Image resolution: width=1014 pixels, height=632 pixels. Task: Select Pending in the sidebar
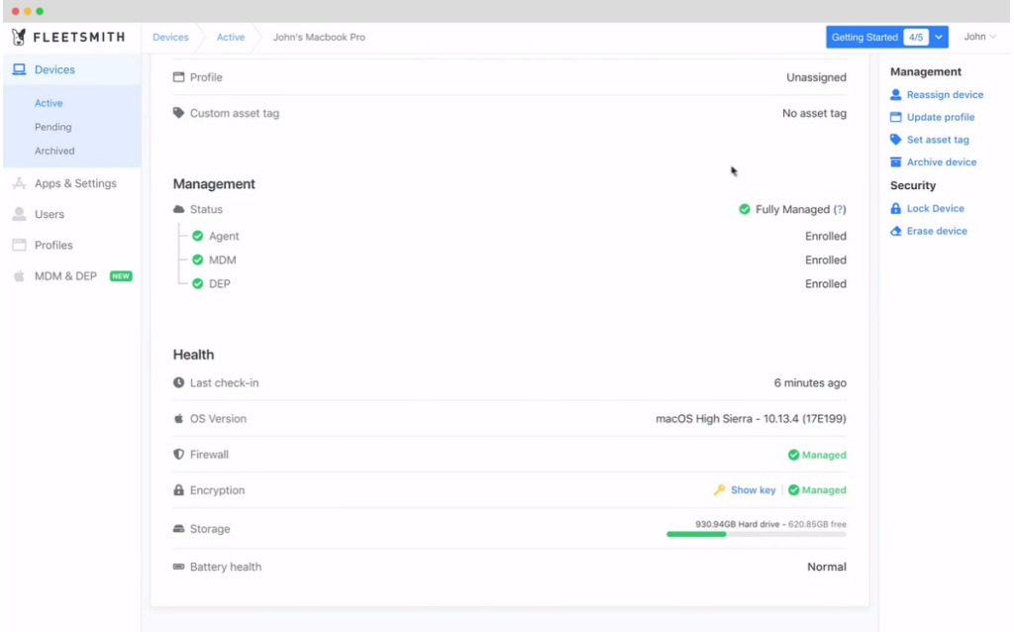(53, 127)
